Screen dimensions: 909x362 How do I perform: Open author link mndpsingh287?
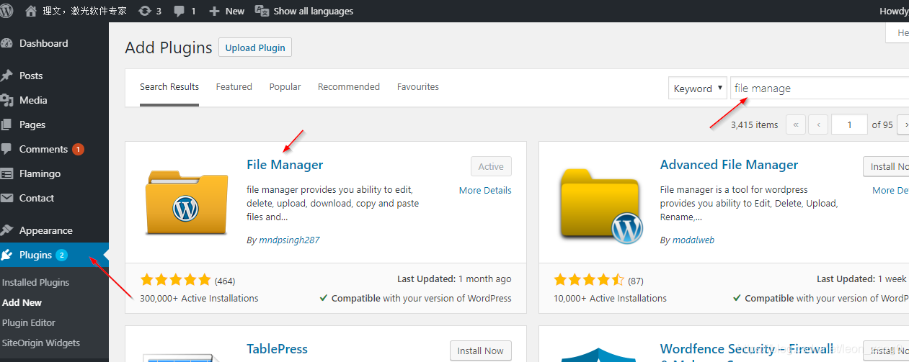coord(289,240)
